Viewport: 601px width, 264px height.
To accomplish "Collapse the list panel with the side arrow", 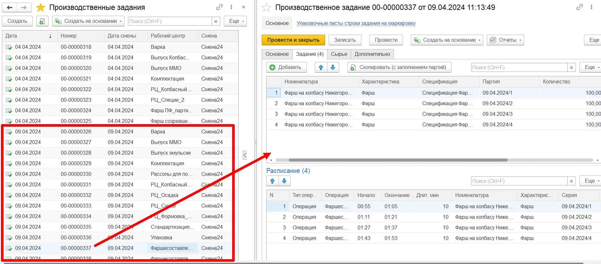I will coord(245,155).
